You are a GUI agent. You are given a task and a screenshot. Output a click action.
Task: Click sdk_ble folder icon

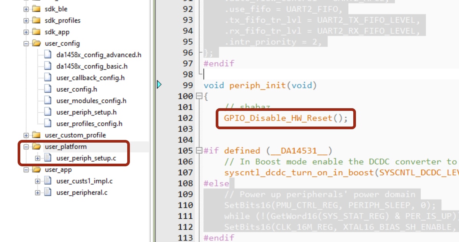(36, 9)
